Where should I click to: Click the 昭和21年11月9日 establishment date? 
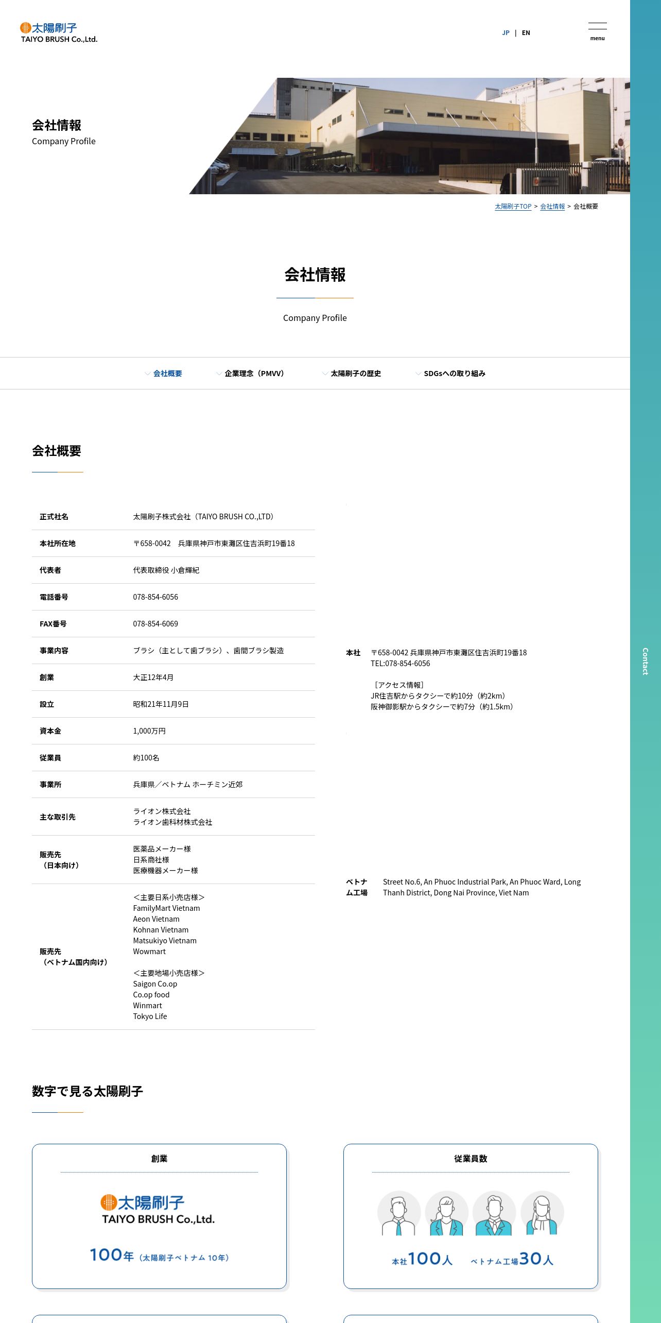point(161,704)
